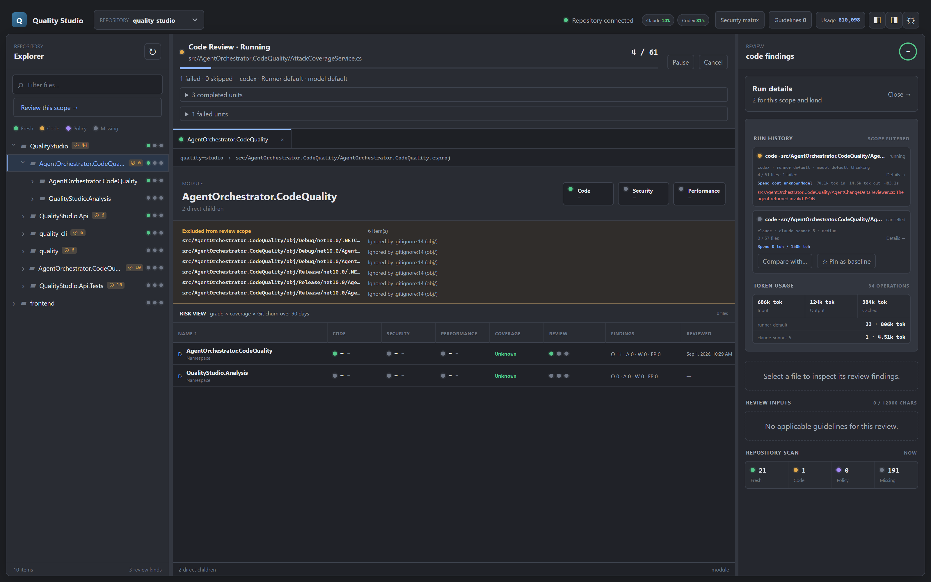
Task: Switch theme with the sun icon
Action: (911, 20)
